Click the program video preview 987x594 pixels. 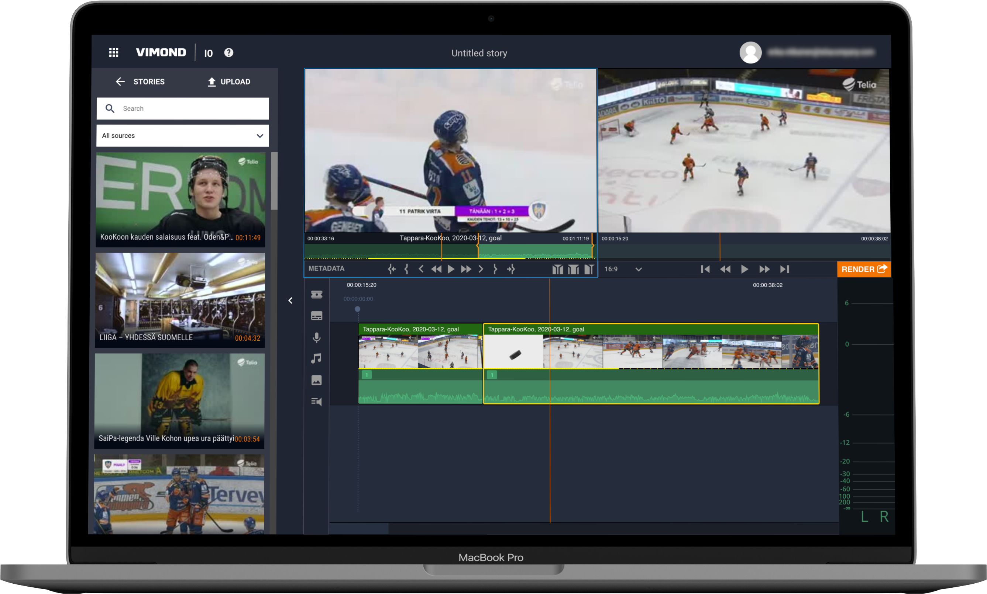pos(744,151)
